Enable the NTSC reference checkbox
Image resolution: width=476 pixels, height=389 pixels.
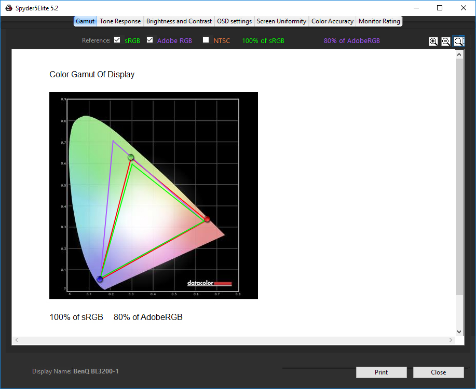(x=206, y=40)
